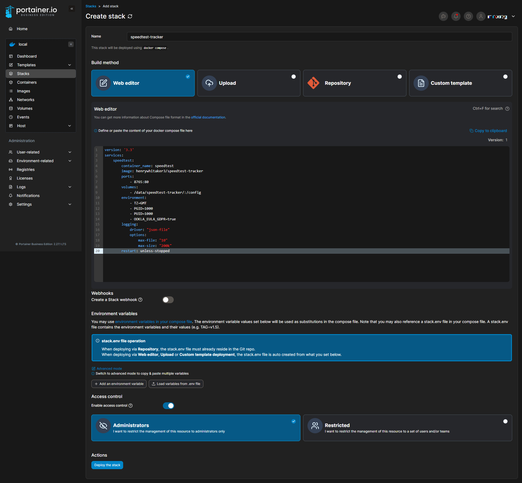The image size is (522, 483).
Task: Go to Containers in the sidebar
Action: (x=41, y=82)
